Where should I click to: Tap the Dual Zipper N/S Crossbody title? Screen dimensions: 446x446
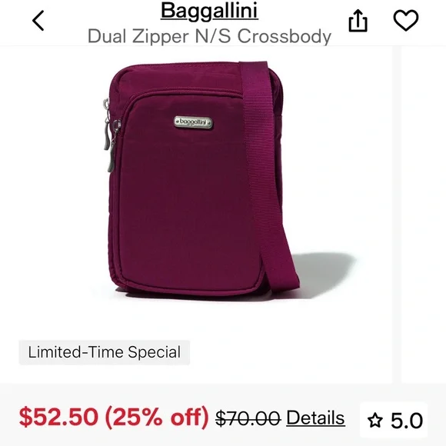[209, 36]
